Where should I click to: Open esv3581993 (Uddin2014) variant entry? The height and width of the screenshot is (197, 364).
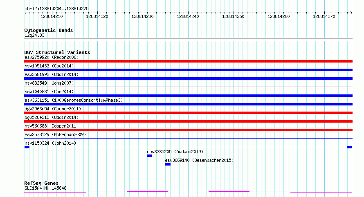(x=52, y=74)
